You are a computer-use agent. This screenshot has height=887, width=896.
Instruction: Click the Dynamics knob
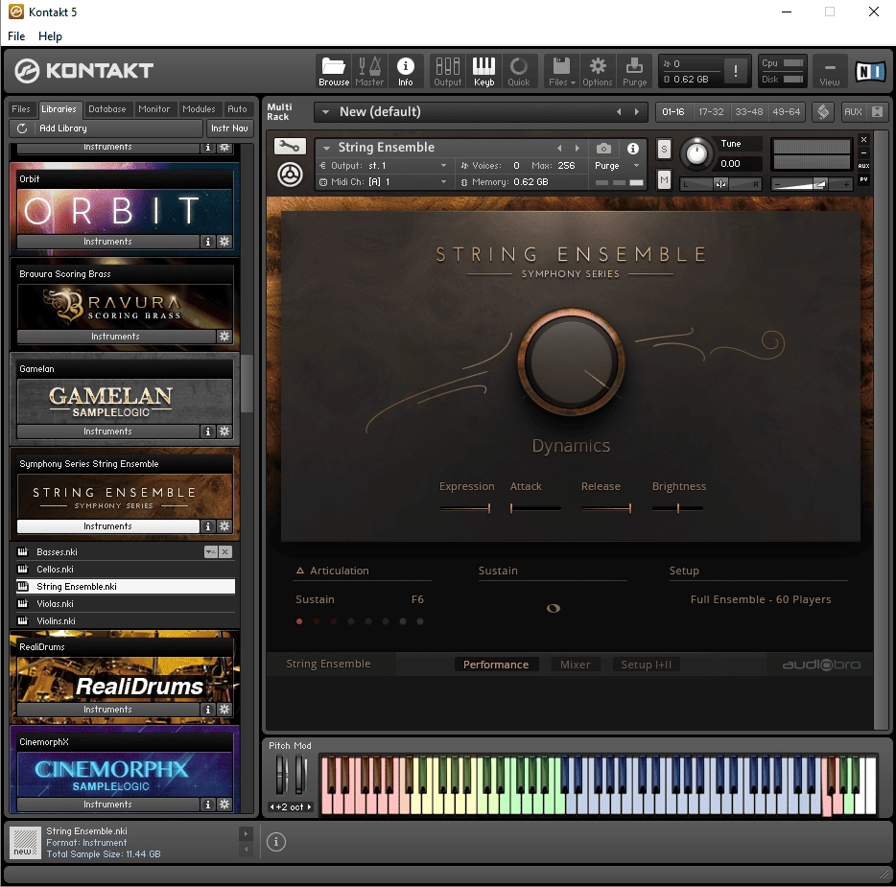click(571, 362)
